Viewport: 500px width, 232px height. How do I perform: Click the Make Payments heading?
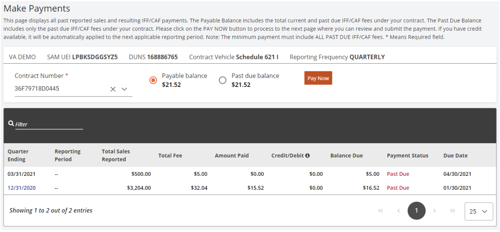(37, 8)
